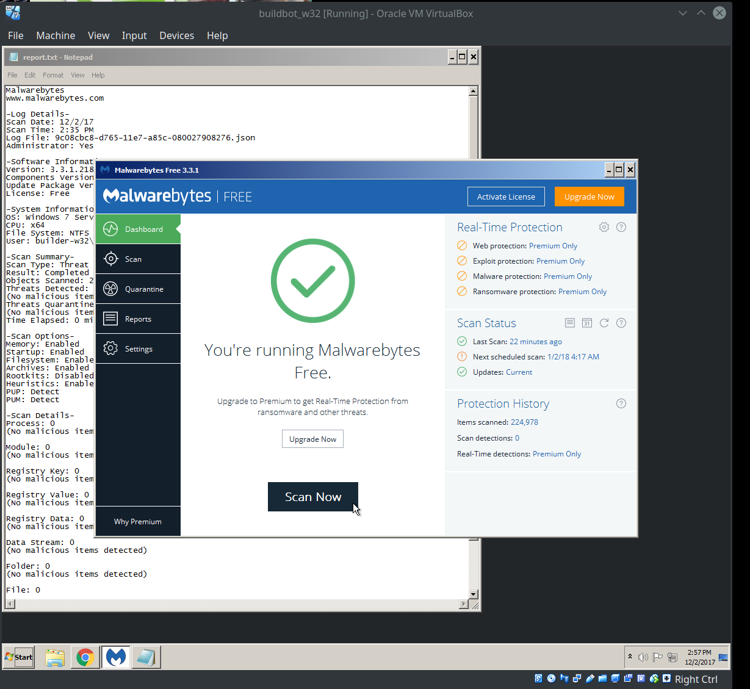Enable Ransomware protection
The image size is (750, 689).
582,291
